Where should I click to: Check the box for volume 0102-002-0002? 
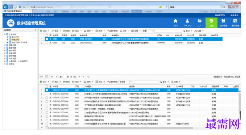click(47, 43)
